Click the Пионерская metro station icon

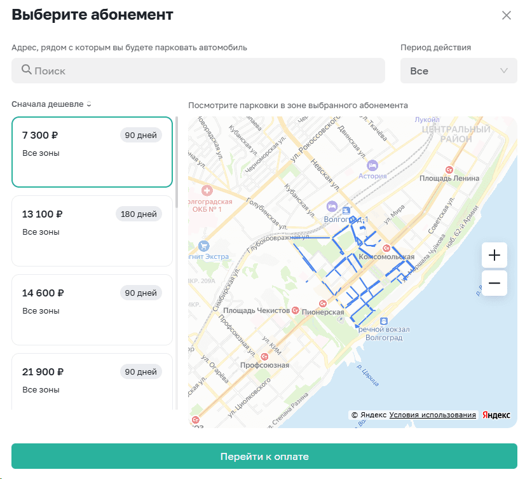[322, 303]
